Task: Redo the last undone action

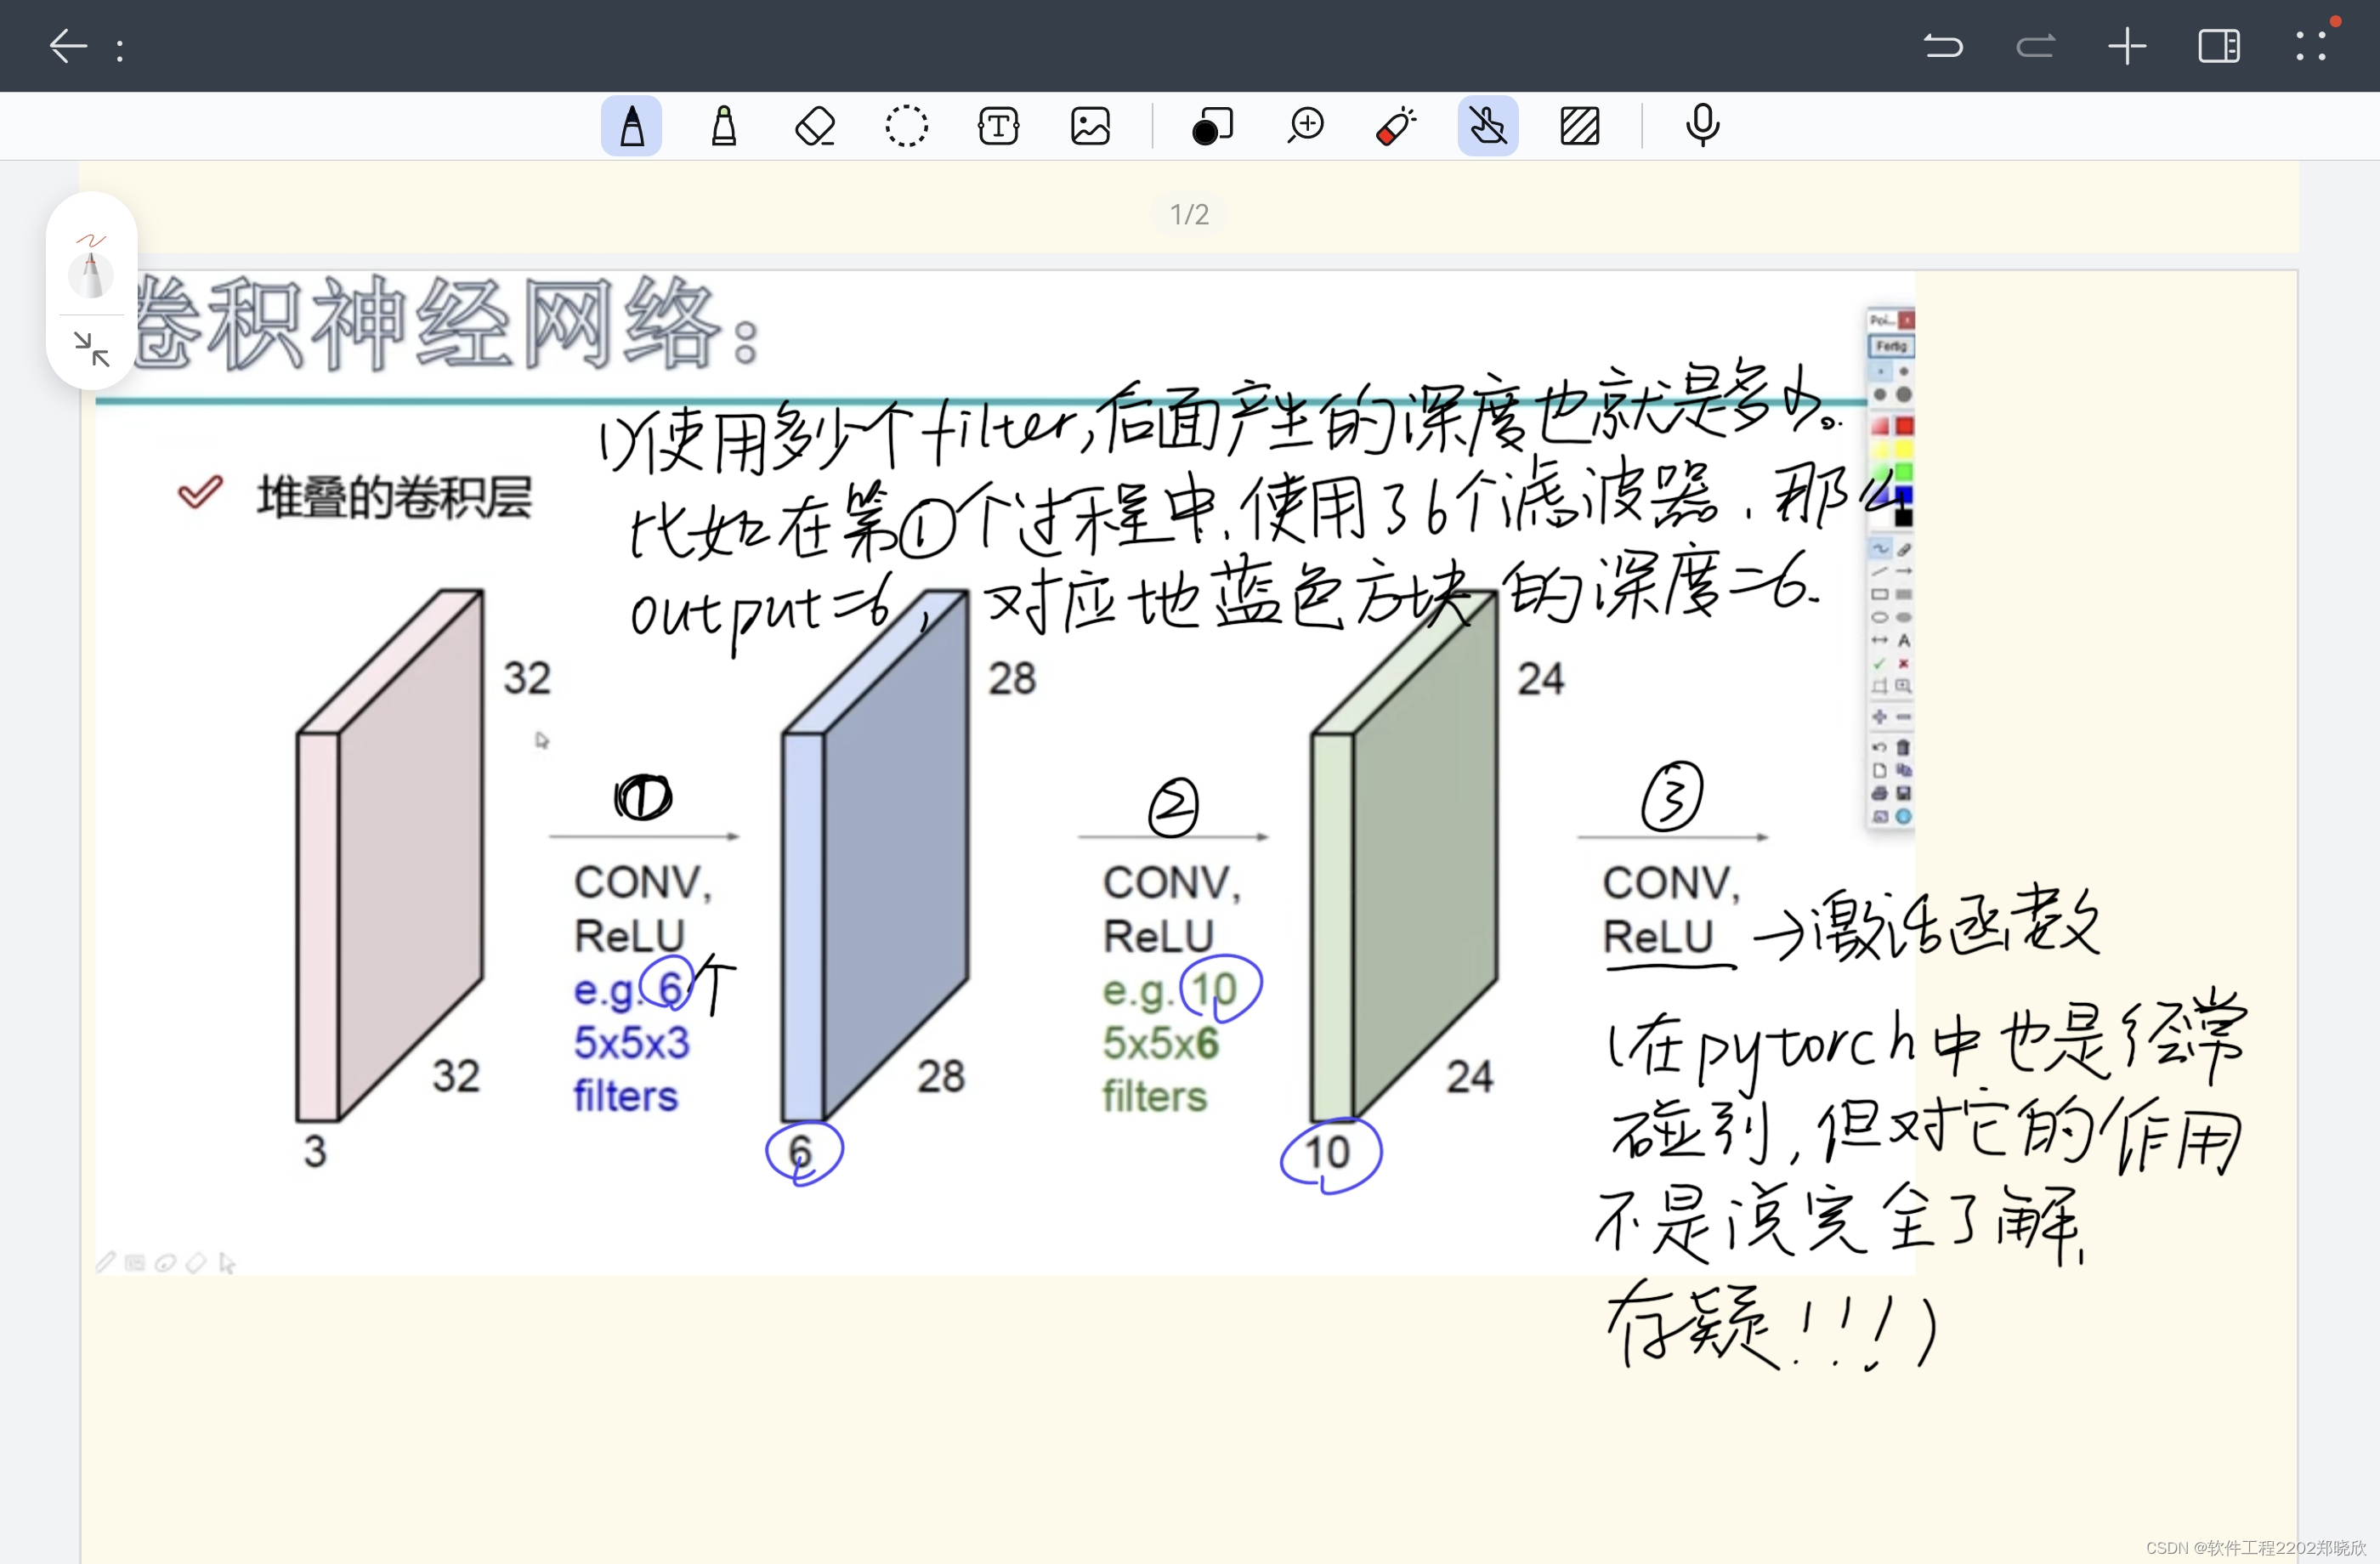Action: click(2035, 46)
